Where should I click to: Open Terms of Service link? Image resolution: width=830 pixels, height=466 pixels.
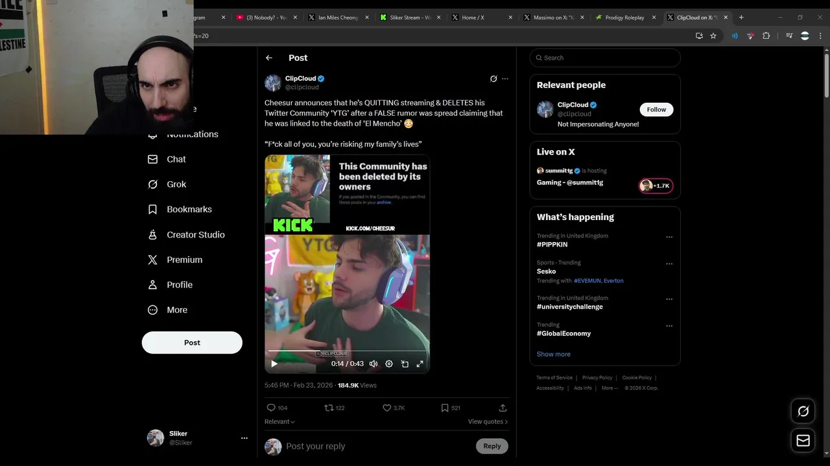click(554, 377)
